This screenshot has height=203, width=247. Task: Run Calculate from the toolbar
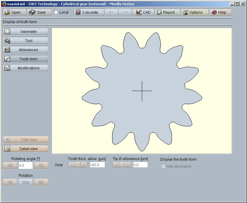point(87,12)
